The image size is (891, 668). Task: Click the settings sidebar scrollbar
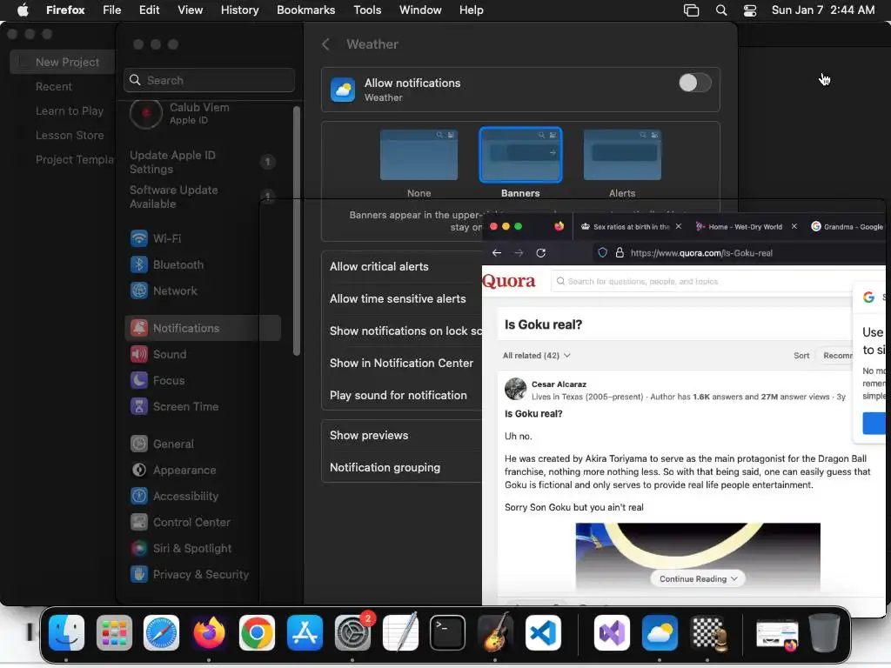pyautogui.click(x=296, y=230)
